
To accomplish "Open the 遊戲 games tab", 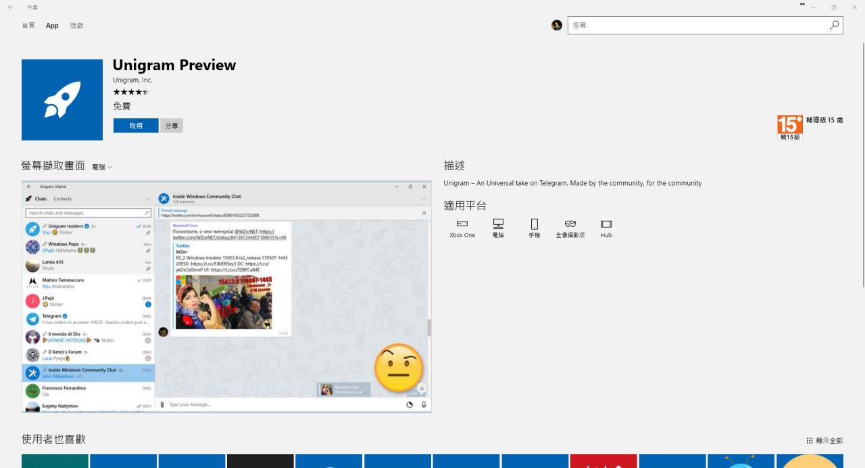I will [x=76, y=26].
